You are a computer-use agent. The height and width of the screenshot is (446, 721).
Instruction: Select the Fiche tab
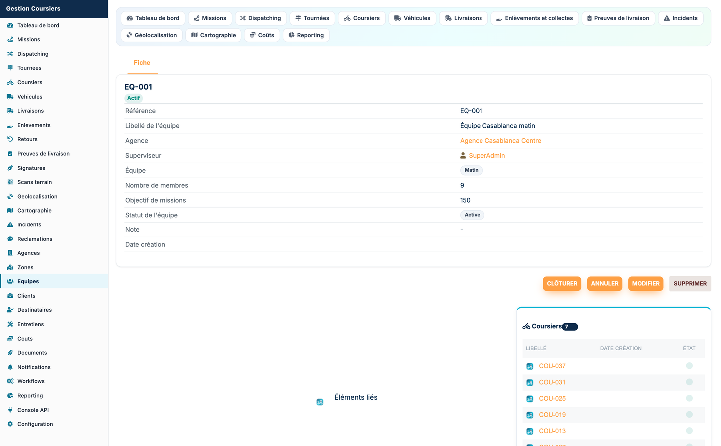click(x=142, y=63)
